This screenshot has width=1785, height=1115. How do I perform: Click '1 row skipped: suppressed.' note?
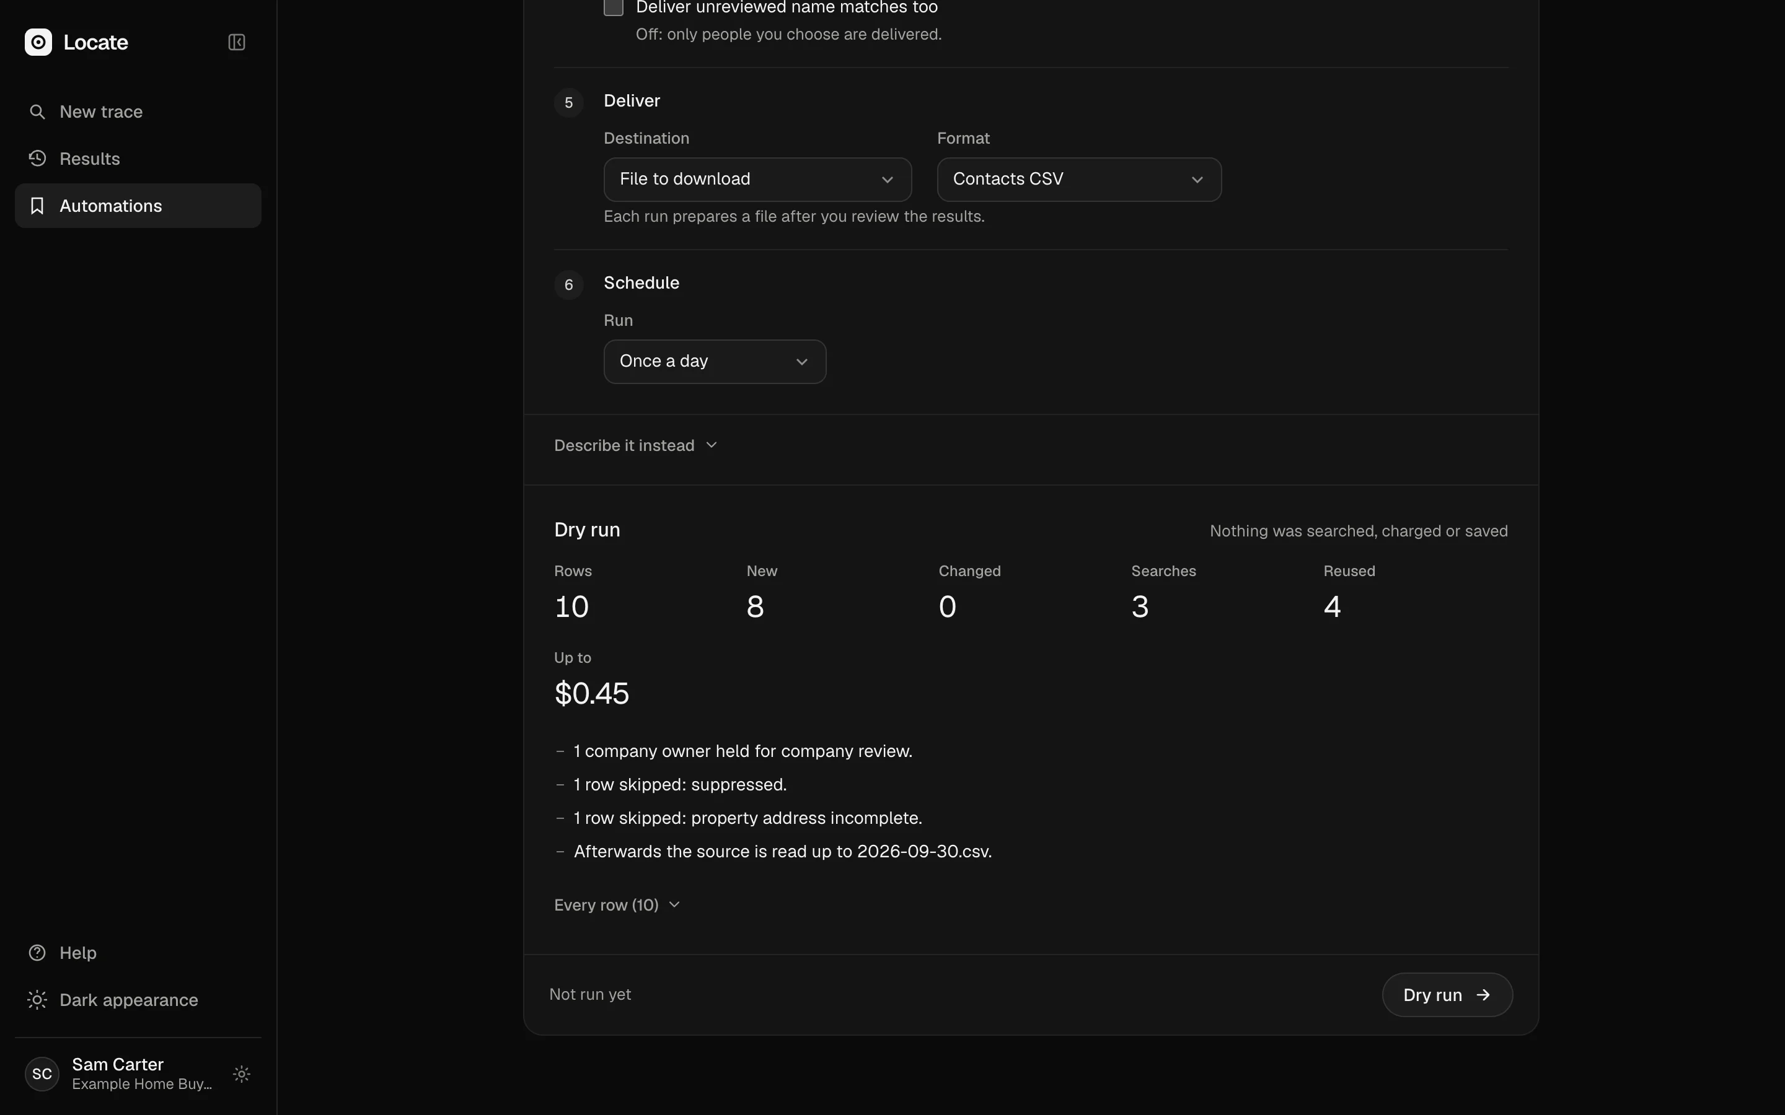tap(680, 785)
